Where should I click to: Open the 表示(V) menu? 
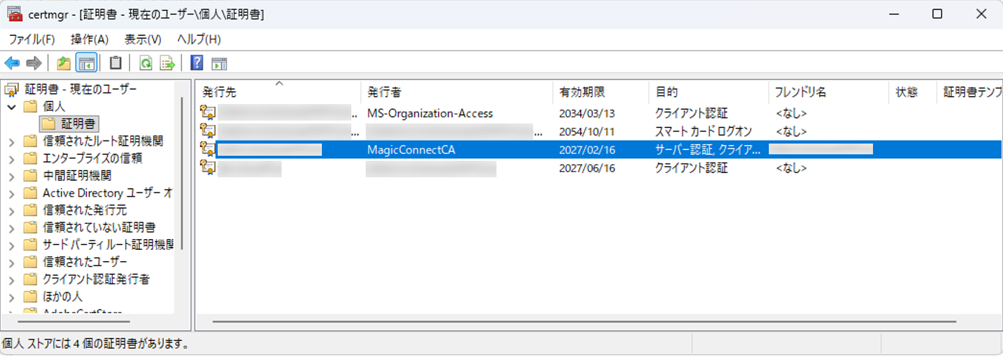click(142, 39)
